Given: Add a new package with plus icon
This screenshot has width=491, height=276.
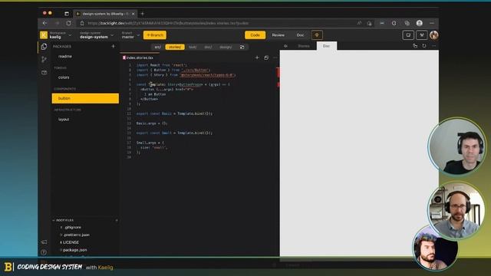Looking at the screenshot, I should click(x=114, y=46).
